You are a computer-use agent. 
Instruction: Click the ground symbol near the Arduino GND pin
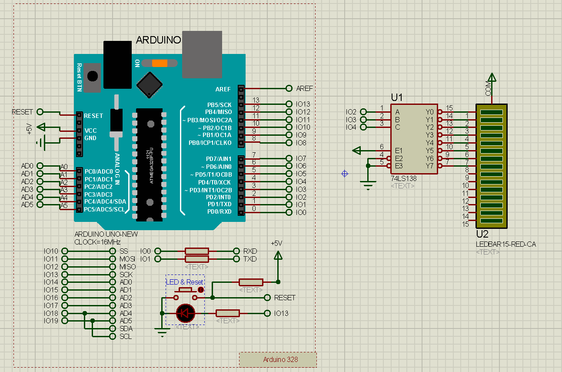[41, 142]
